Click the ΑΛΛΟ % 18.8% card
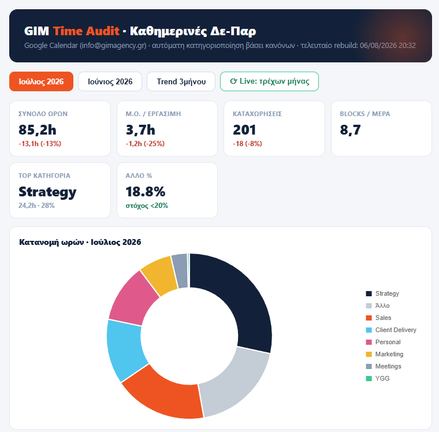The height and width of the screenshot is (432, 439). (x=167, y=191)
